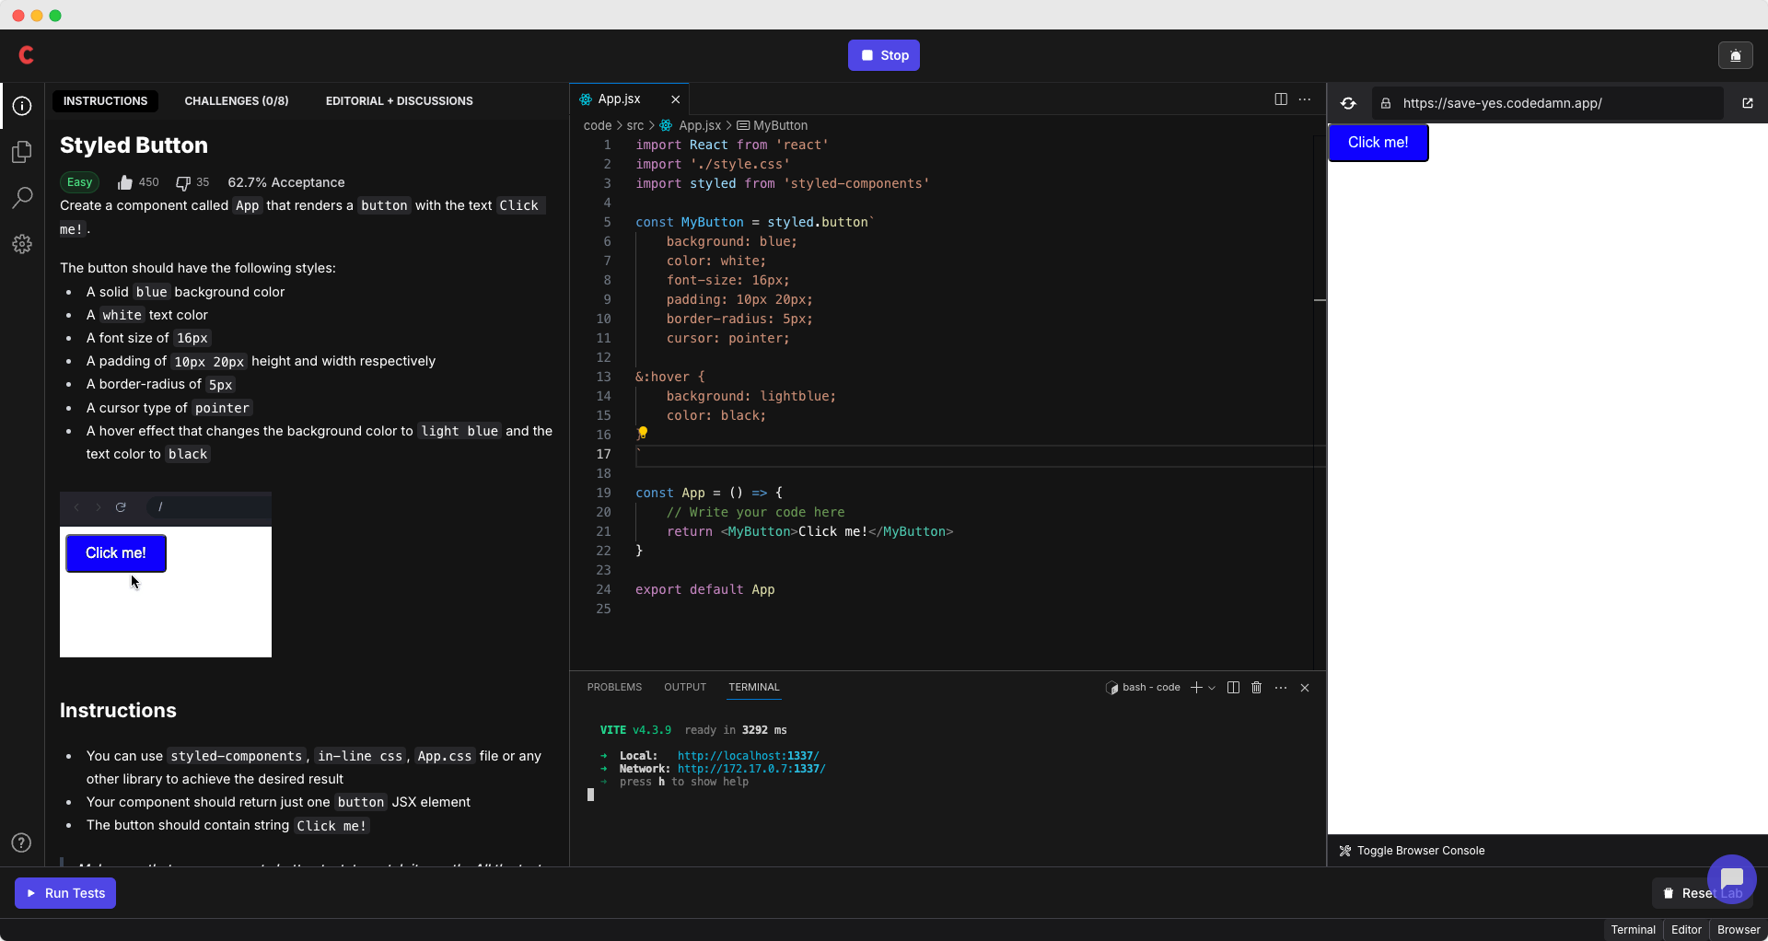Toggle the Terminal panel in status bar
This screenshot has height=941, width=1768.
[1633, 930]
